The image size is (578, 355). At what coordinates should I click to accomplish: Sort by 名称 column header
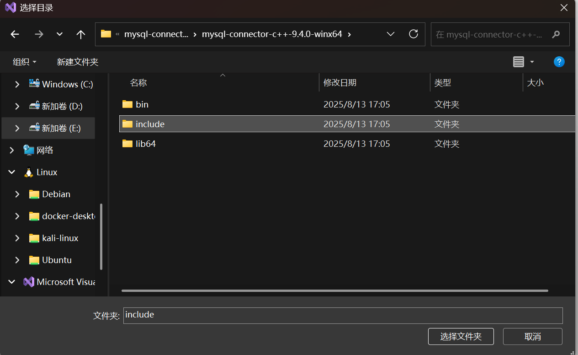point(138,83)
